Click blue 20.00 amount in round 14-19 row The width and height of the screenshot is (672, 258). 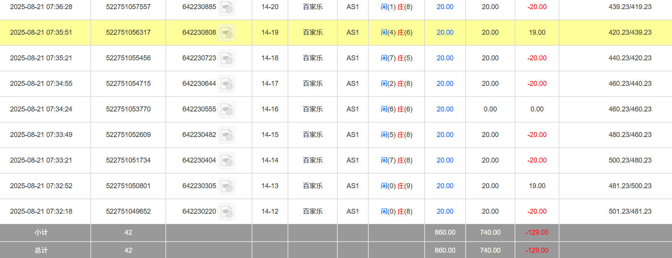445,32
